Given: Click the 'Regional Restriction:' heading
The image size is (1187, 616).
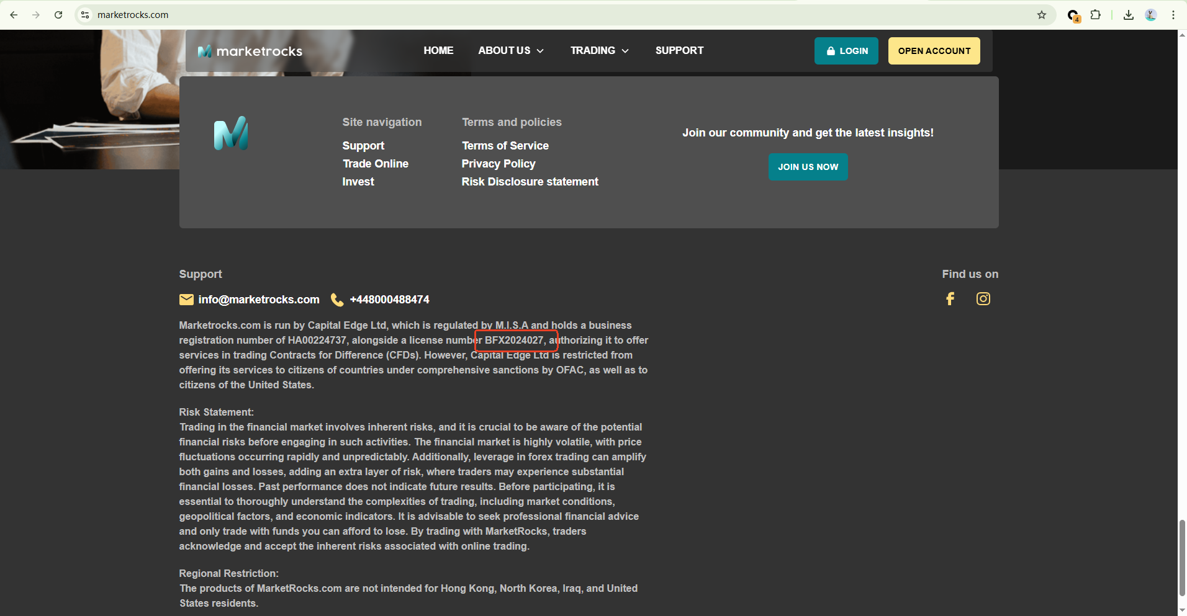Looking at the screenshot, I should pyautogui.click(x=229, y=573).
